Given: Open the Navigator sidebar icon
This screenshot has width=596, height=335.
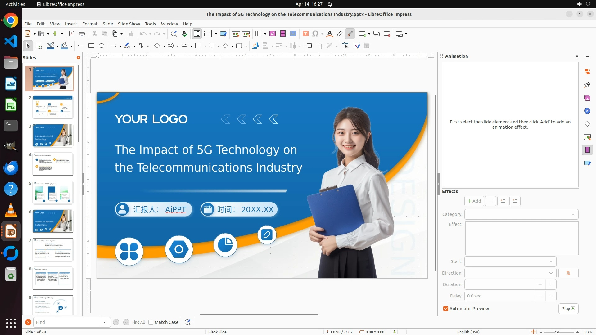Looking at the screenshot, I should [587, 111].
